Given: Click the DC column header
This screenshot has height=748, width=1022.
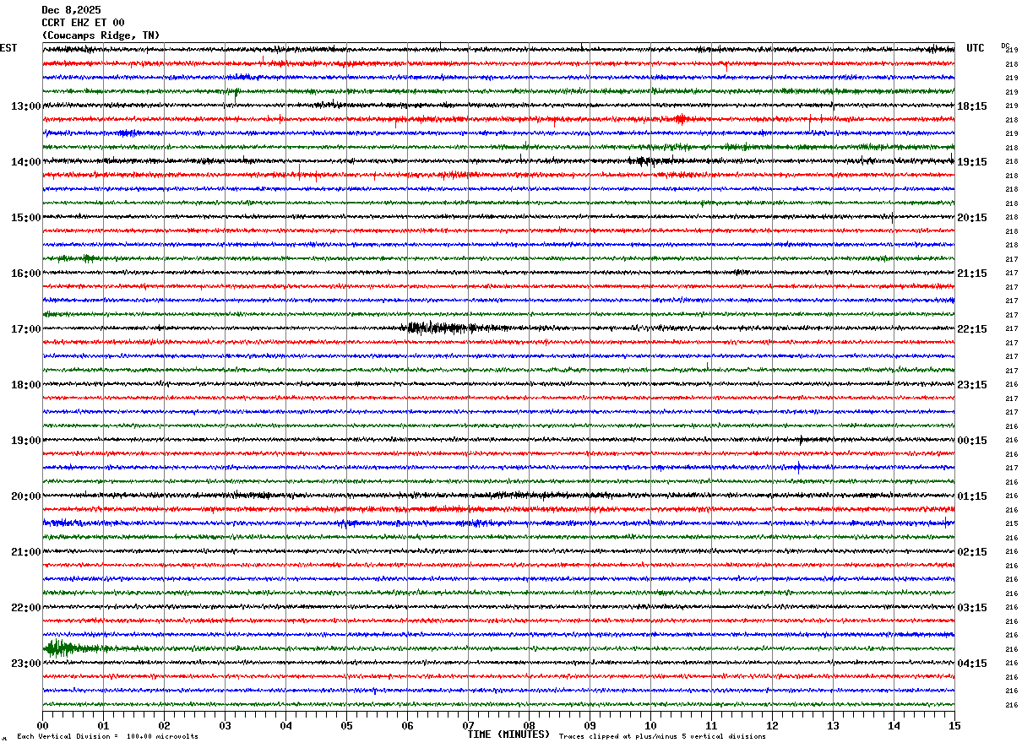Looking at the screenshot, I should point(1005,46).
